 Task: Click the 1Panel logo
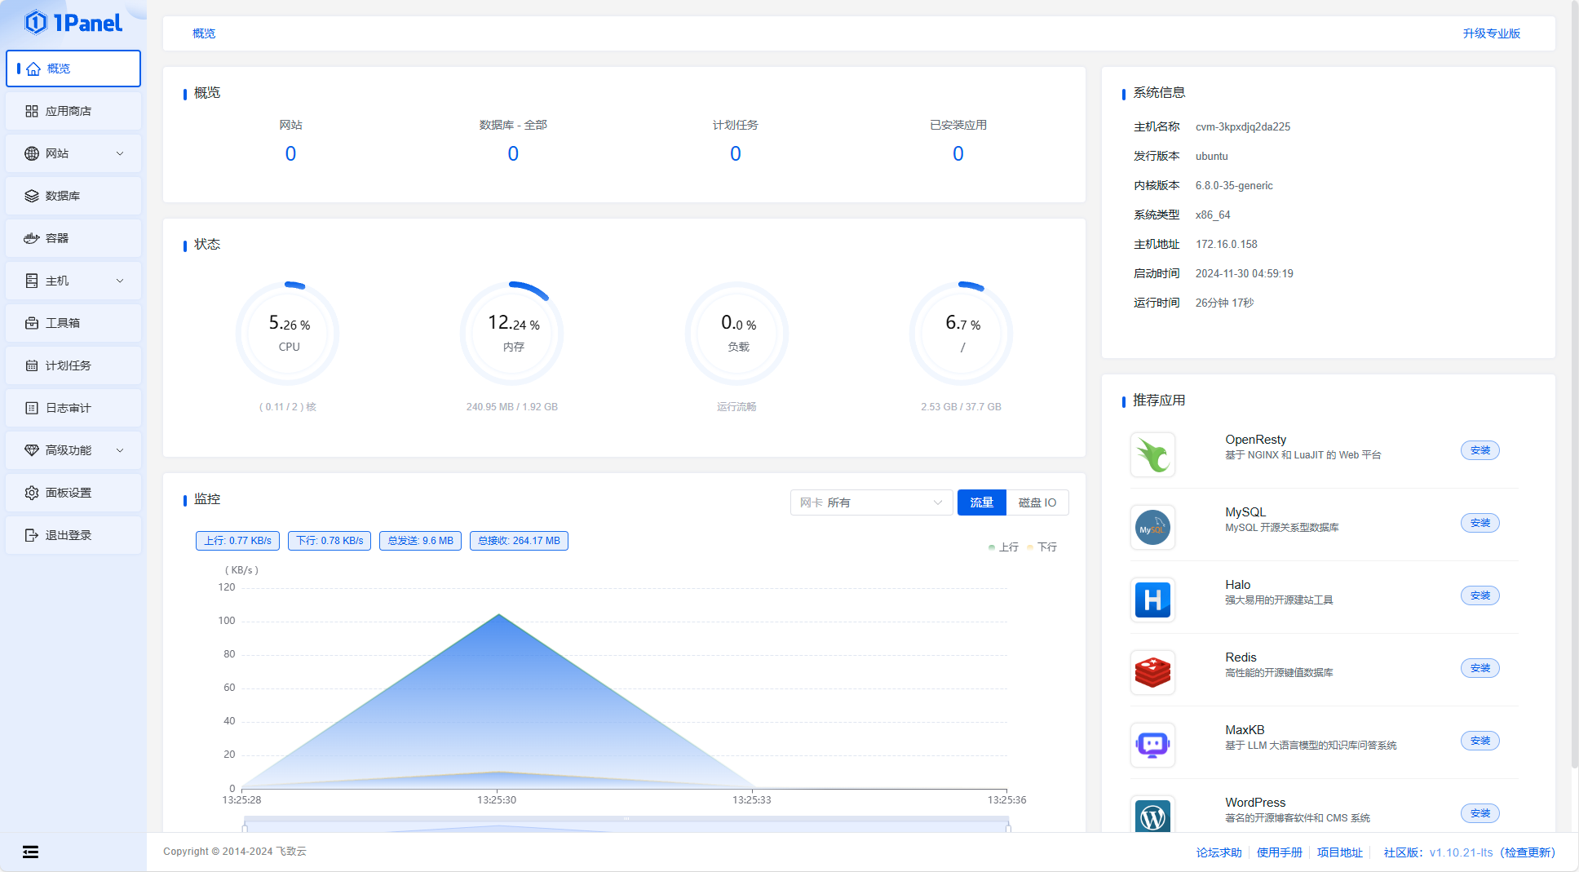click(x=73, y=23)
